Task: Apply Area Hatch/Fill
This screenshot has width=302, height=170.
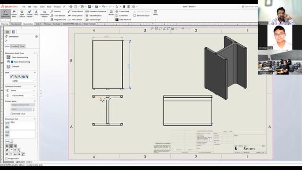Action: (123, 20)
